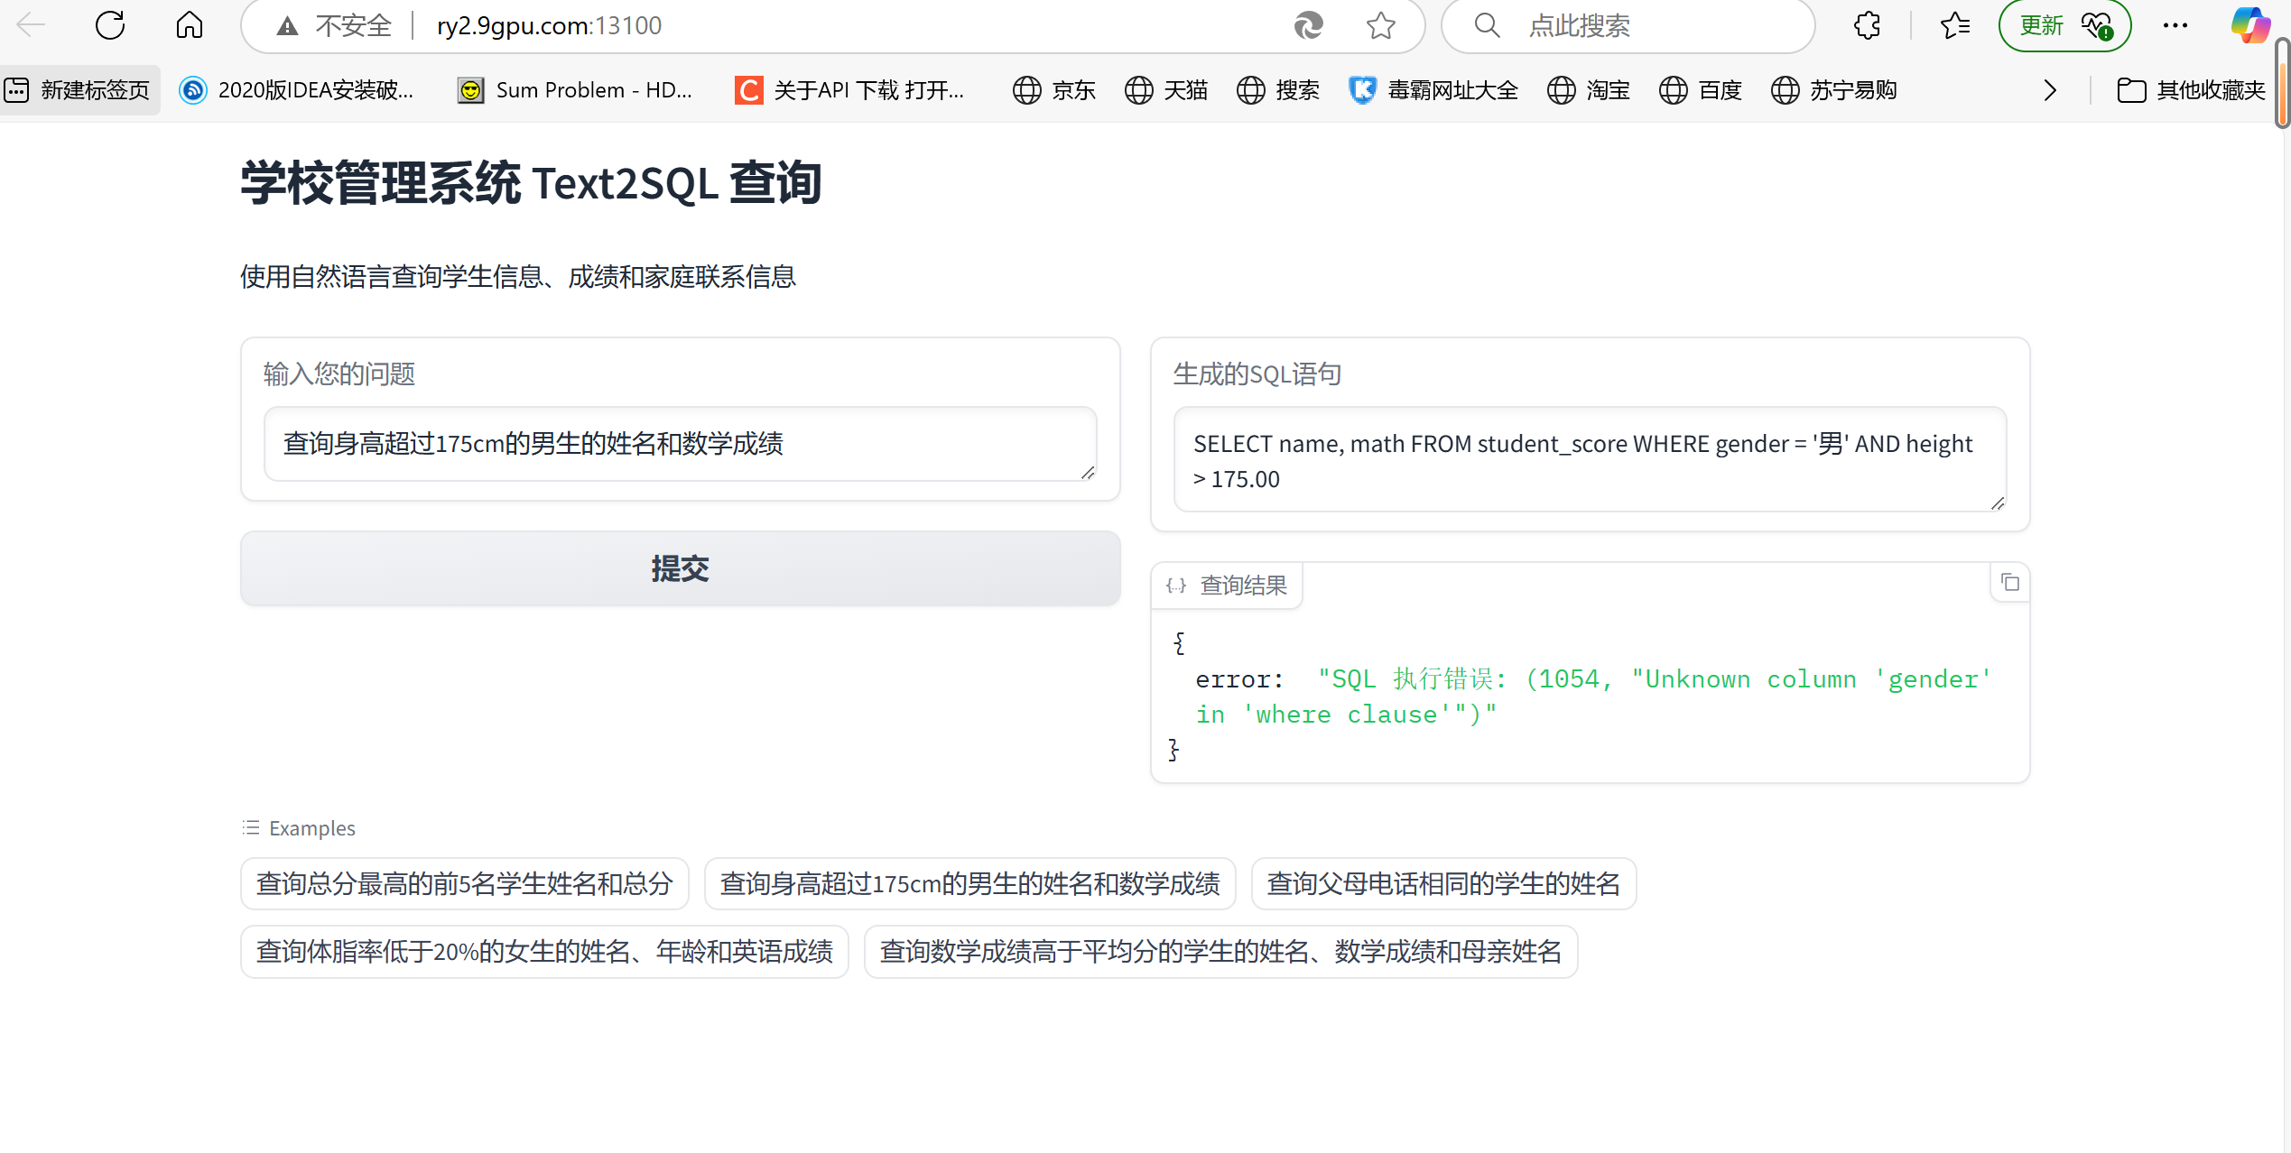Image resolution: width=2291 pixels, height=1153 pixels.
Task: Select example 查询父母电话相同的学生的姓名
Action: coord(1442,883)
